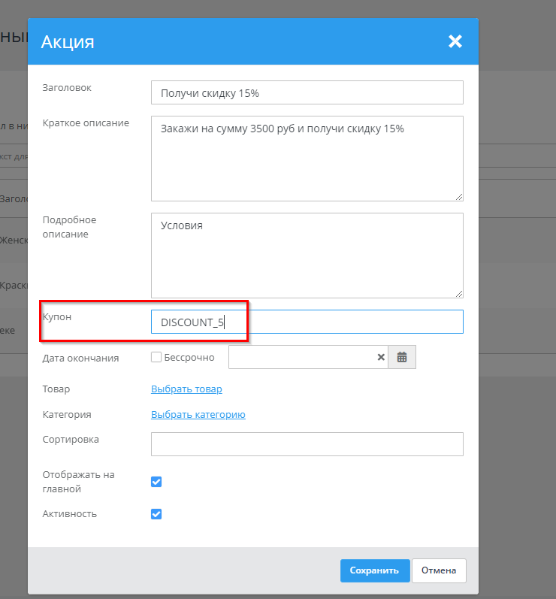The width and height of the screenshot is (556, 599).
Task: Click the Купон label
Action: point(57,316)
